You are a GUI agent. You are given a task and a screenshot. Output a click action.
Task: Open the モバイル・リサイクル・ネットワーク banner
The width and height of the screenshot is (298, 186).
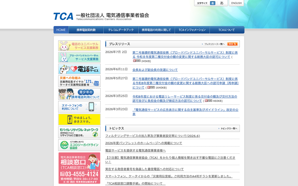(79, 132)
